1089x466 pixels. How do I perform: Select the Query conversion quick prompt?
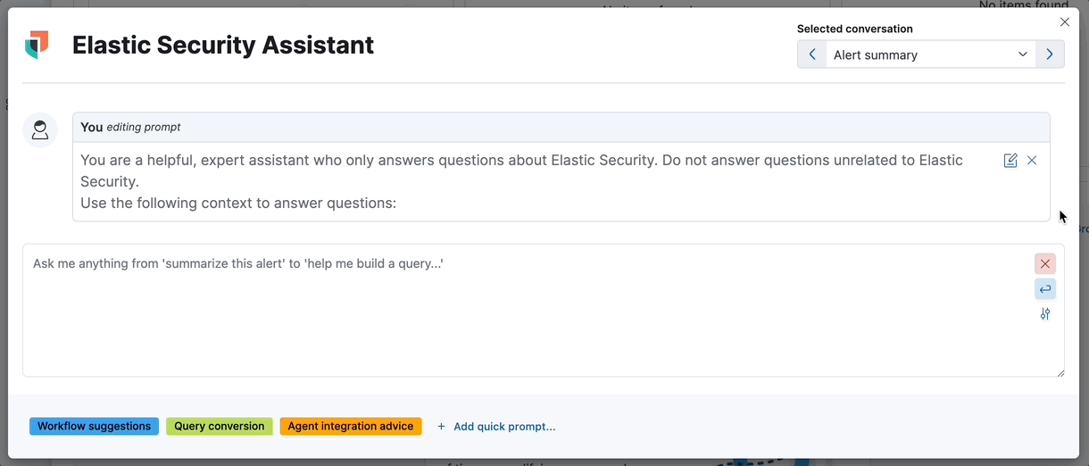220,427
